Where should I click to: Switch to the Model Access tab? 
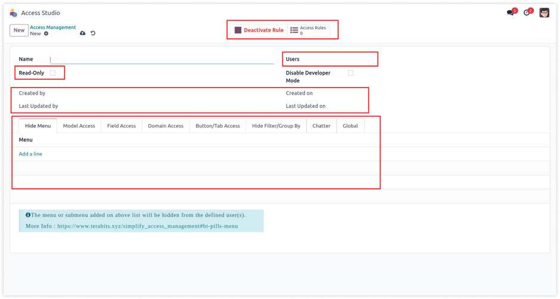(79, 126)
